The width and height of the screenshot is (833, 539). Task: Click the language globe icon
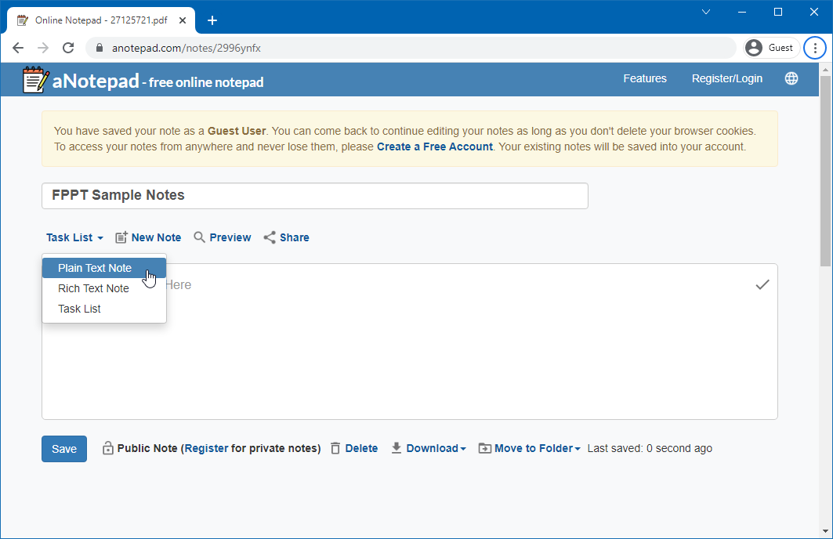point(791,78)
